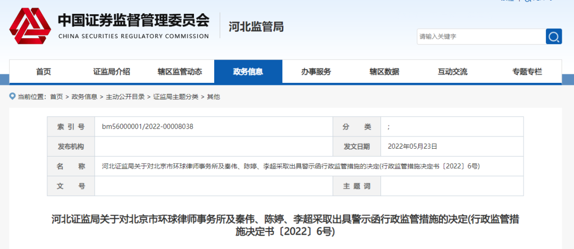Open the 首页 navigation tab
The height and width of the screenshot is (249, 574).
(44, 72)
